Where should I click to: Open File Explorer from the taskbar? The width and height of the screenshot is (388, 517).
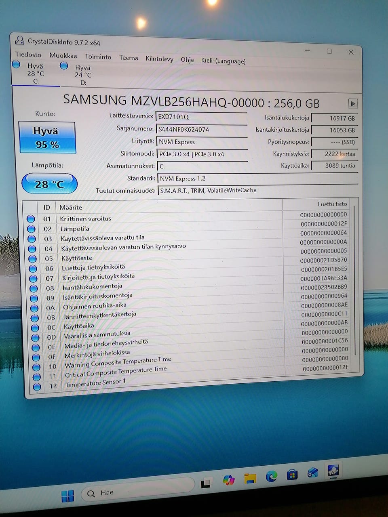(250, 478)
